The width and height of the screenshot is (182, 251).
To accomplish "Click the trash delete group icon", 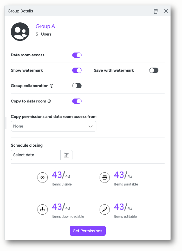I will click(x=156, y=11).
